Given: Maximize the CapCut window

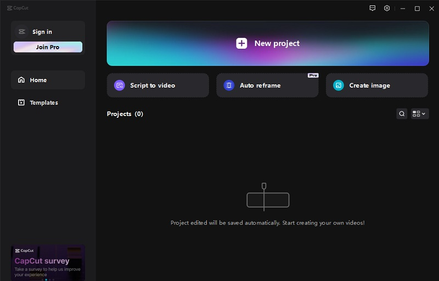Looking at the screenshot, I should pyautogui.click(x=417, y=9).
